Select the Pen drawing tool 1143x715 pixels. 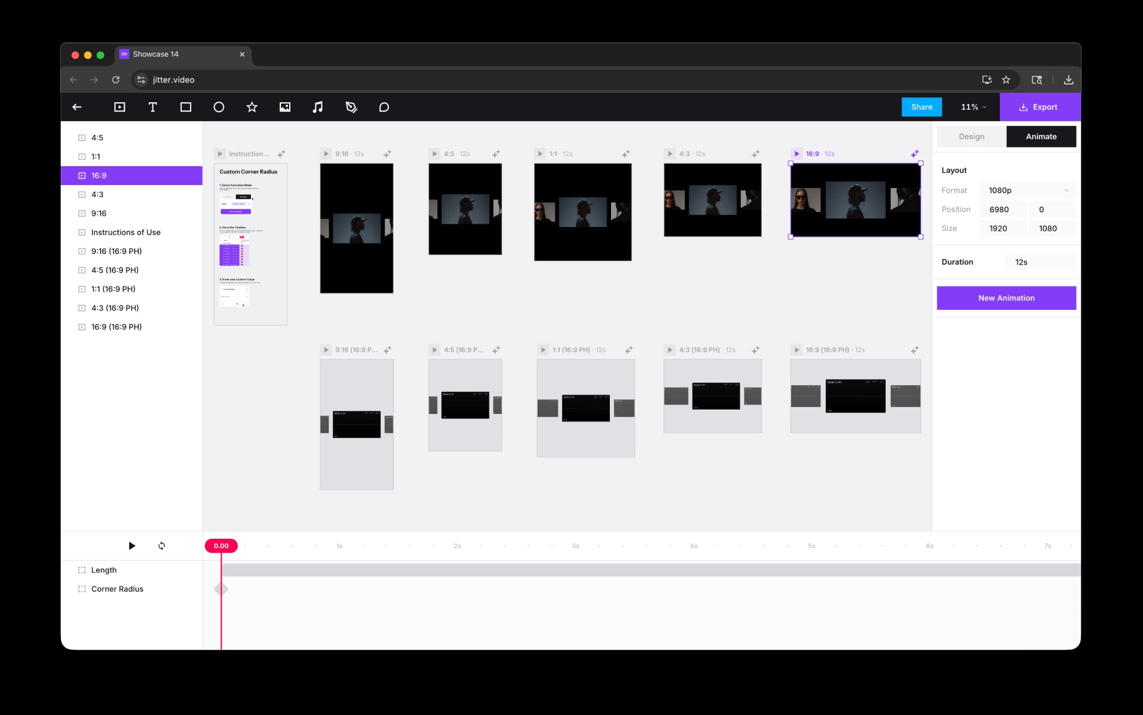pos(351,107)
